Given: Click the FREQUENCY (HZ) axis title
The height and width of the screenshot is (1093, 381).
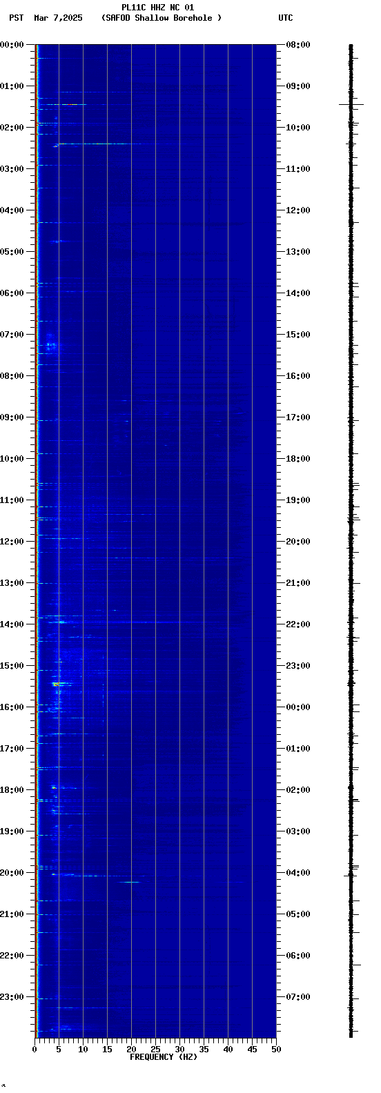Looking at the screenshot, I should coord(164,1057).
